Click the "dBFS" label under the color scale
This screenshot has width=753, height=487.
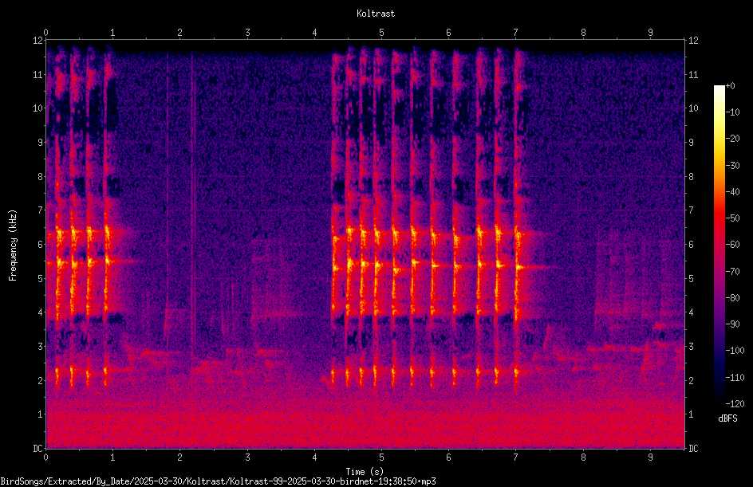[x=727, y=418]
